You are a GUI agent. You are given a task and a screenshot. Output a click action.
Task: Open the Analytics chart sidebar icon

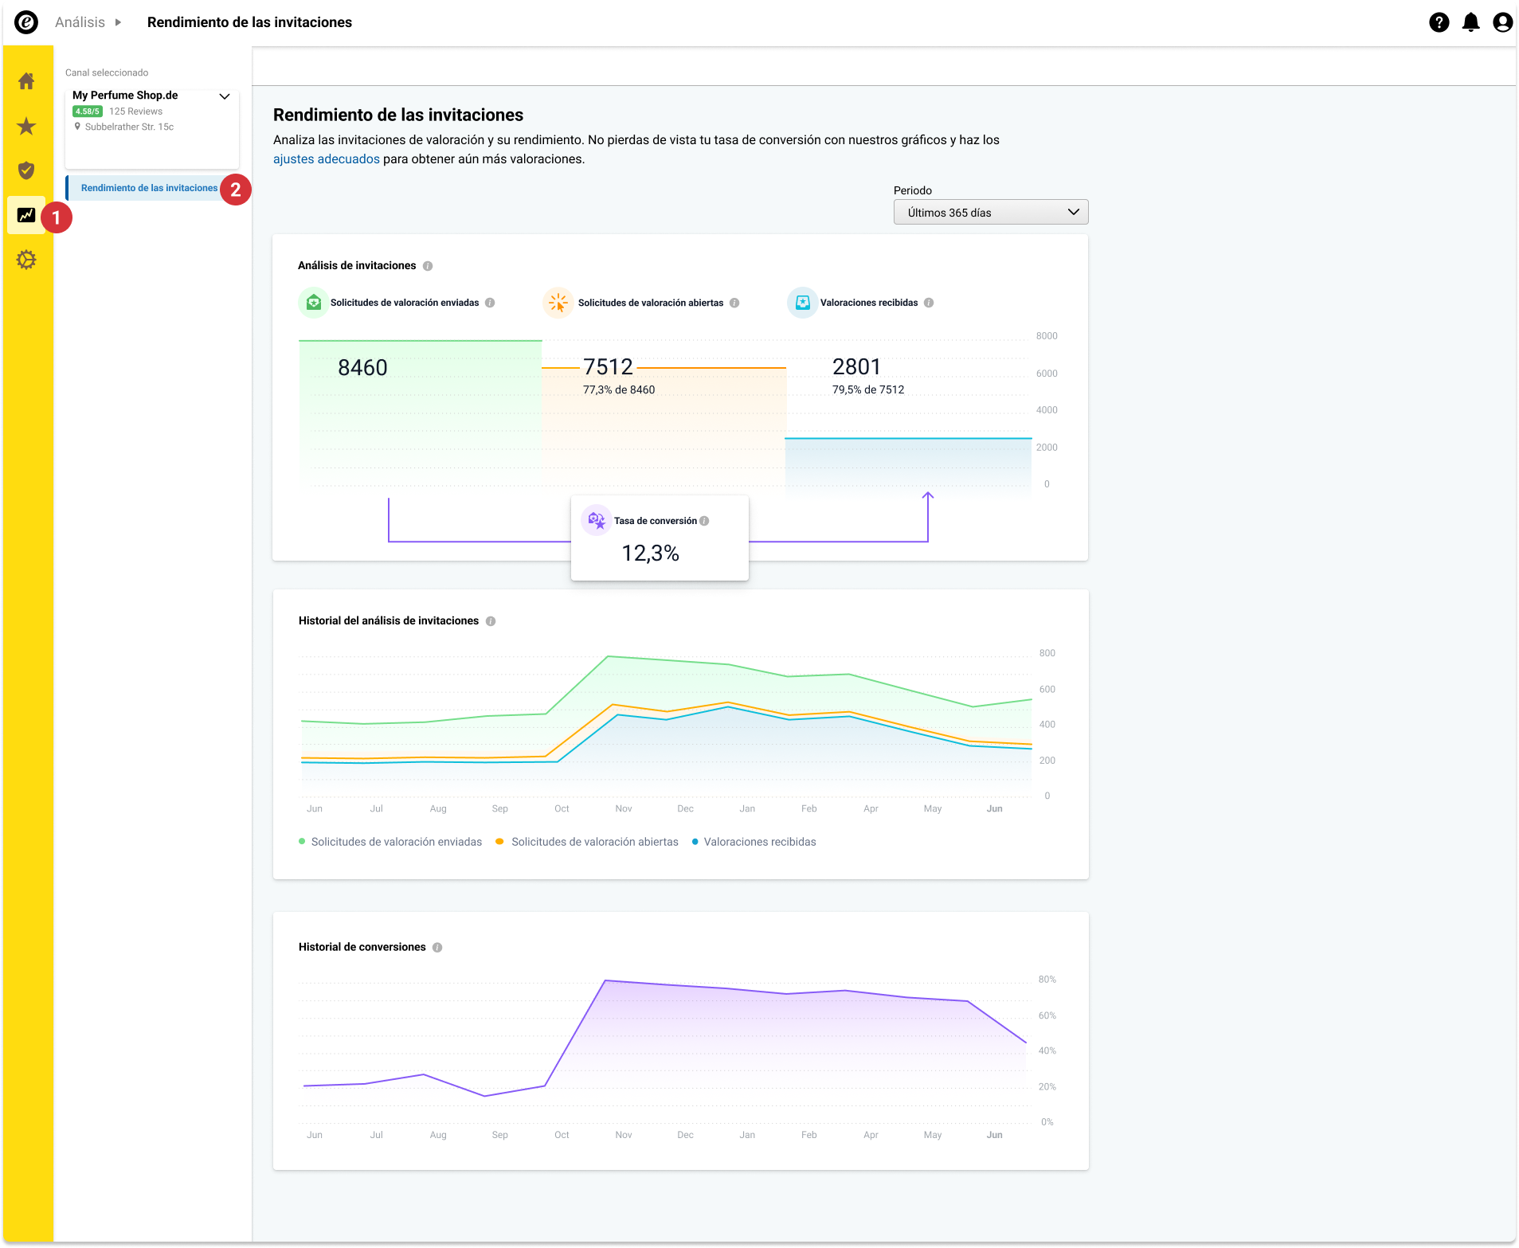pos(26,215)
